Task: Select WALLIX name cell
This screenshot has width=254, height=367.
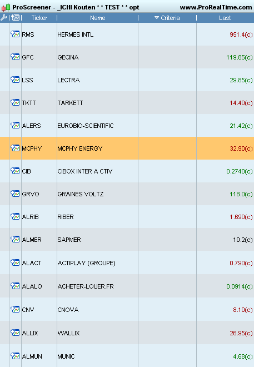Action: tap(97, 333)
